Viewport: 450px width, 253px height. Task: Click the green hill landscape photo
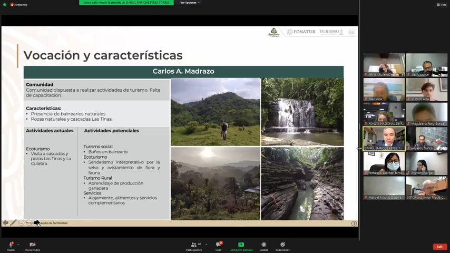(216, 112)
